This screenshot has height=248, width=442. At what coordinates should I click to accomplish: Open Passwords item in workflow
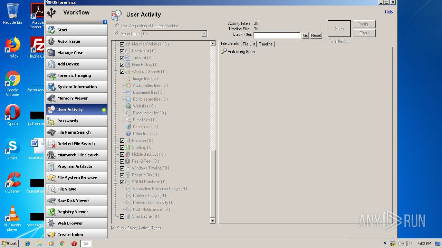pos(76,121)
